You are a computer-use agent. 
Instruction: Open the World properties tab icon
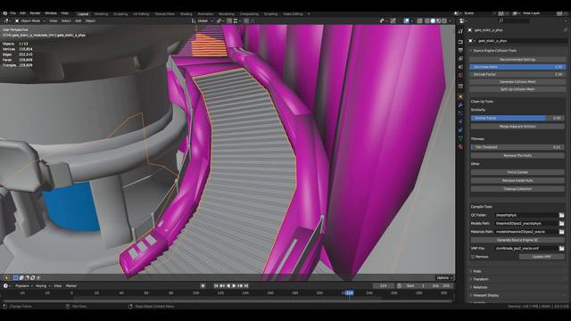460,75
